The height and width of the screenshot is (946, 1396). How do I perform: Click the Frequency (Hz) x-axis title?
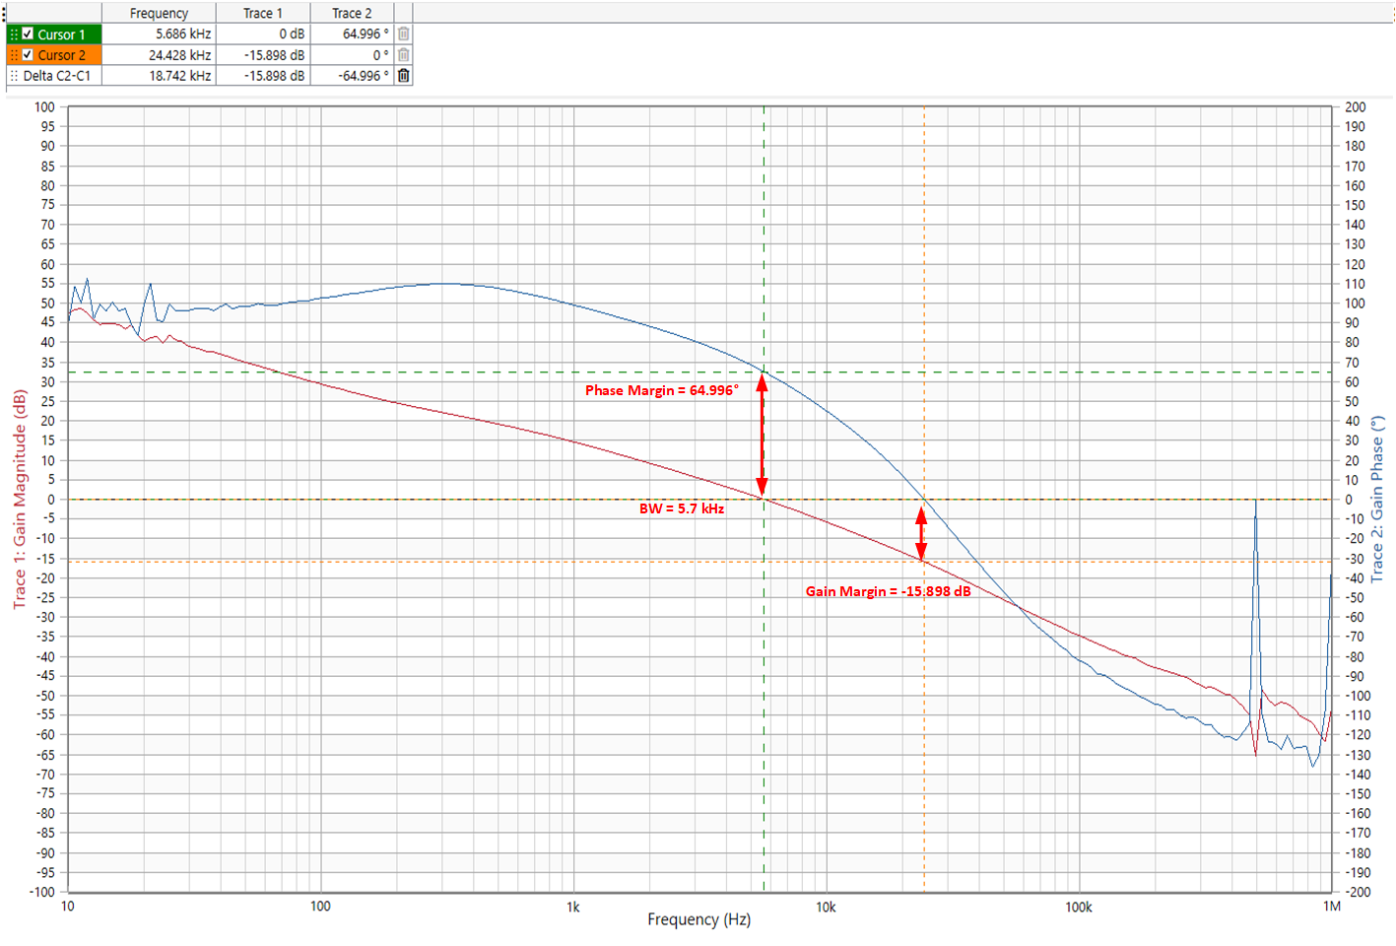tap(698, 919)
